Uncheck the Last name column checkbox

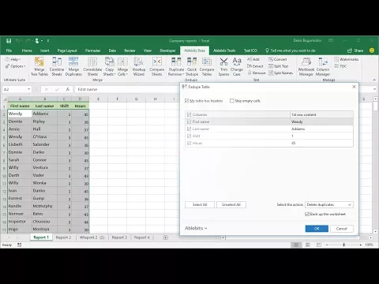[x=189, y=129]
